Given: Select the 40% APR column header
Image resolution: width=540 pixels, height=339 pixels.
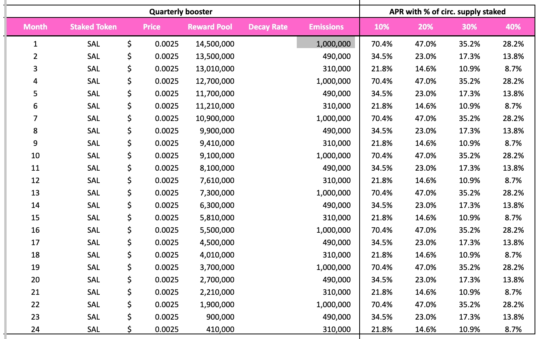Looking at the screenshot, I should 513,27.
